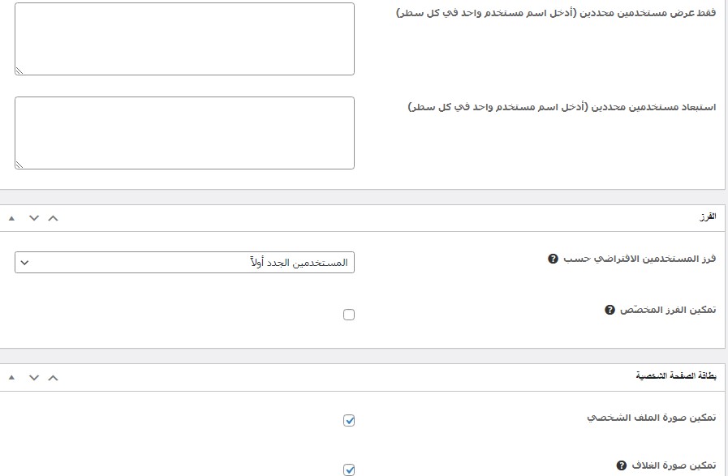Collapse the بطاقة الصفحة الشخصية panel with its triangle toggle
728x476 pixels.
(12, 378)
